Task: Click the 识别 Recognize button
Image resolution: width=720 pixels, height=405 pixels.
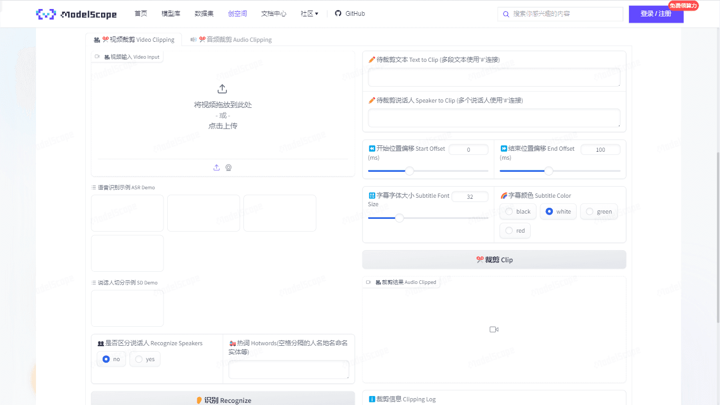Action: (x=223, y=400)
